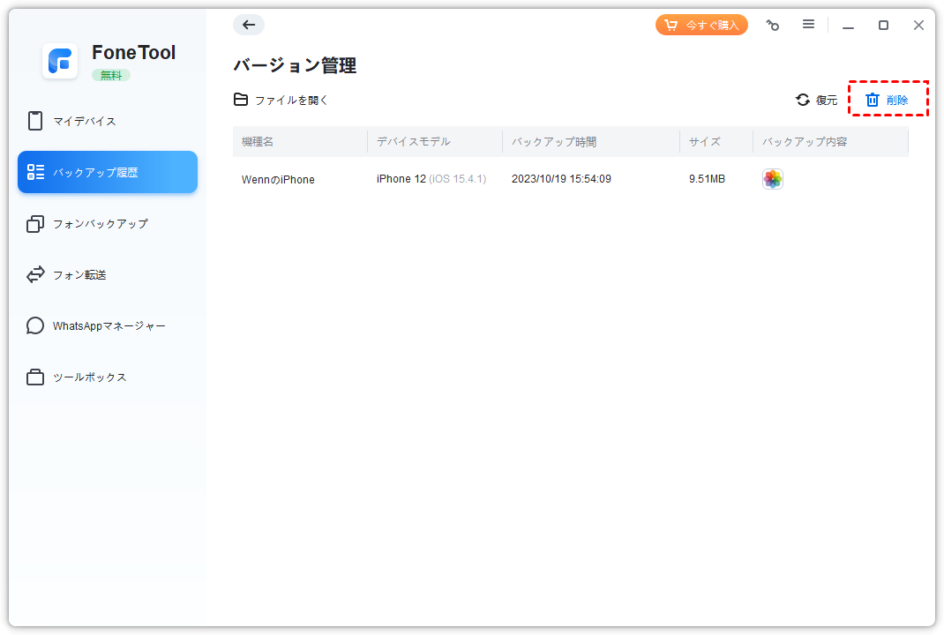Screen dimensions: 944x635
Task: Click the trash can delete icon
Action: (x=873, y=100)
